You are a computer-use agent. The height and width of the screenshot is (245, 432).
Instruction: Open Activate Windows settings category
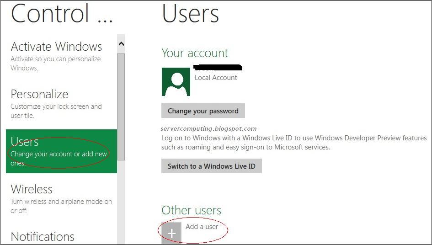(56, 47)
